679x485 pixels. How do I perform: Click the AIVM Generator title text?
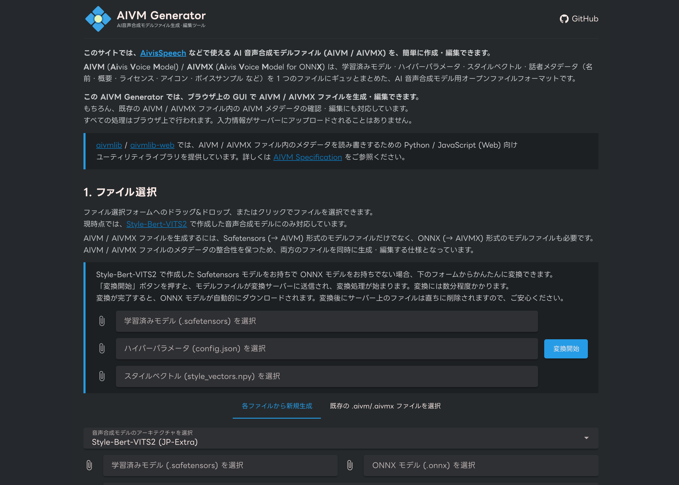161,15
